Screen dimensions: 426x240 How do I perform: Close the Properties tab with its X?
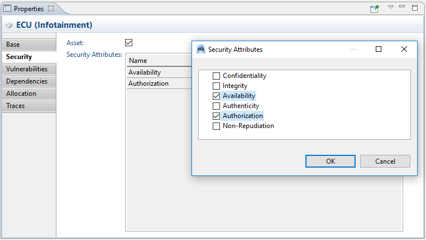pos(51,8)
